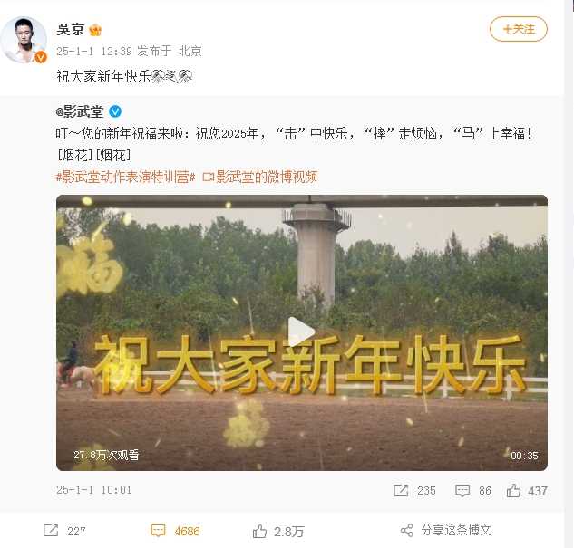Like the original post with 437 likes
The width and height of the screenshot is (574, 548).
(x=513, y=490)
